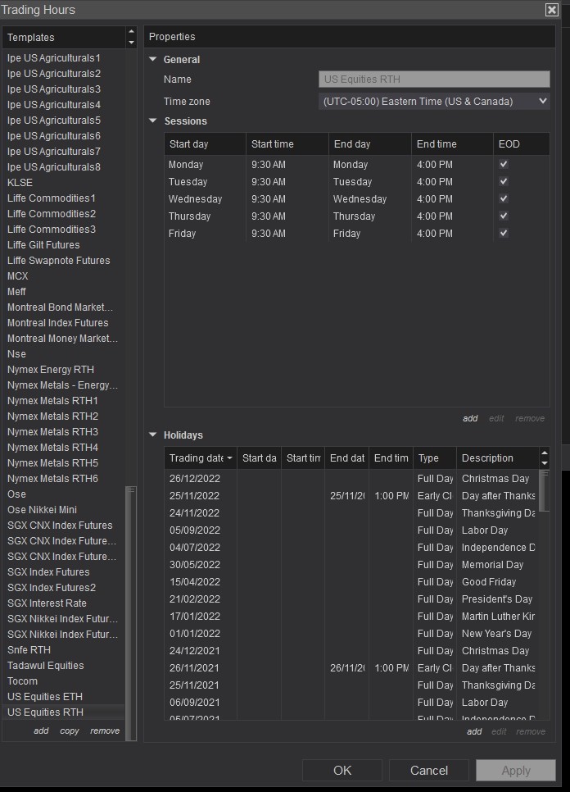Select the New Year's Day holiday row
The image size is (570, 792).
(x=351, y=634)
